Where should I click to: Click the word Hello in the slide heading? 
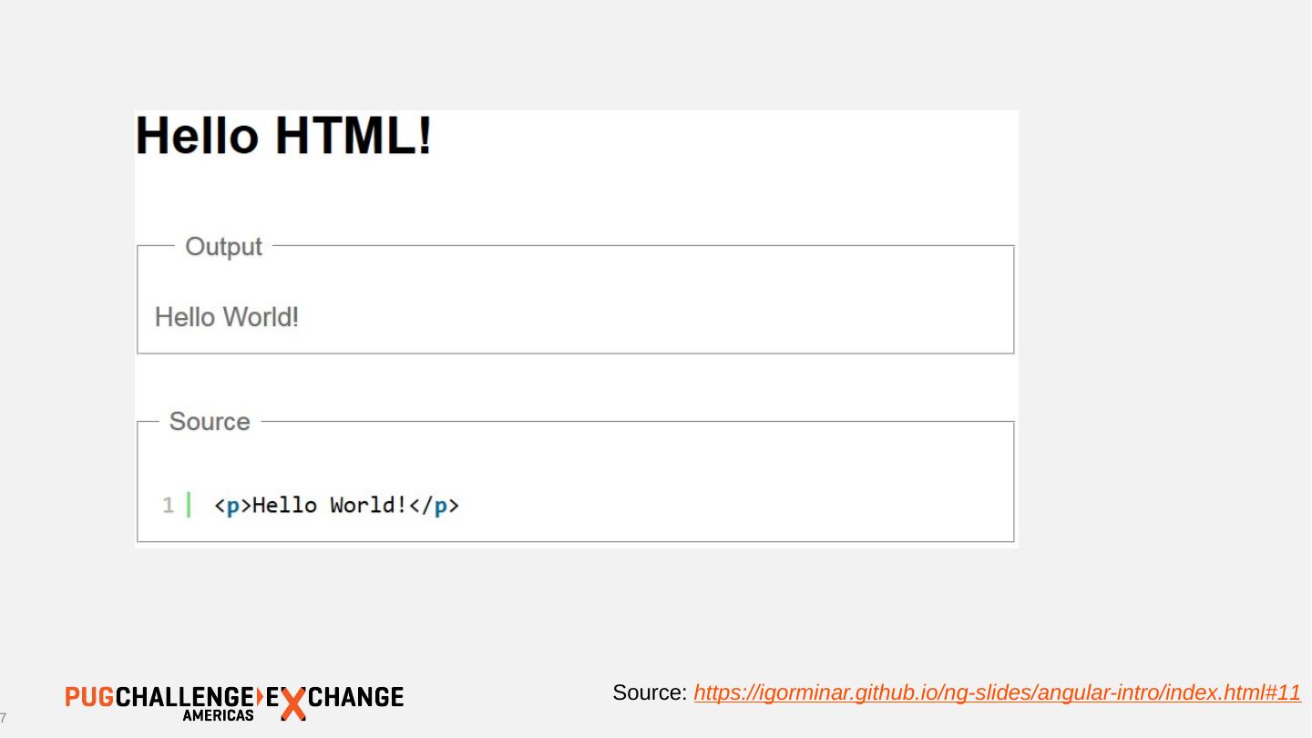click(x=197, y=137)
